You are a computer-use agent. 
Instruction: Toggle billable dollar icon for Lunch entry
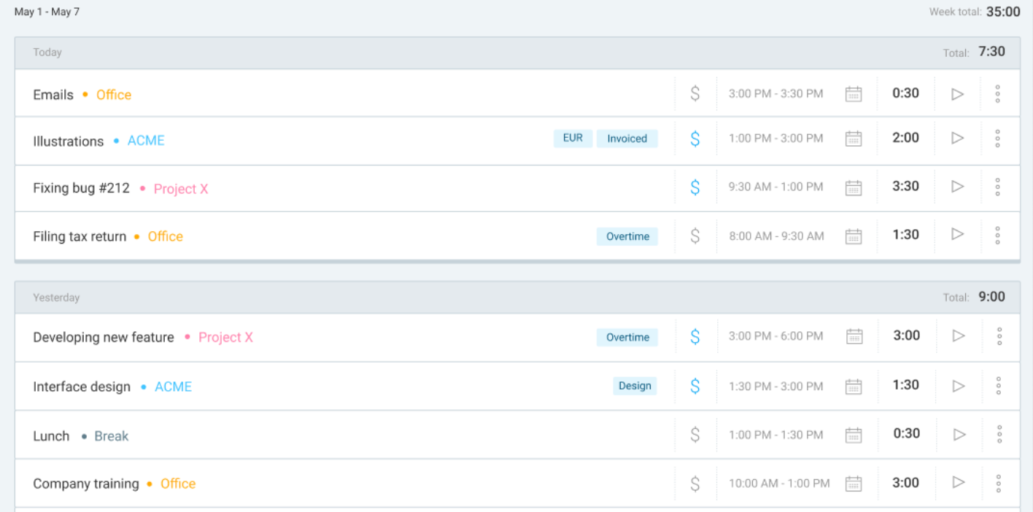click(695, 435)
